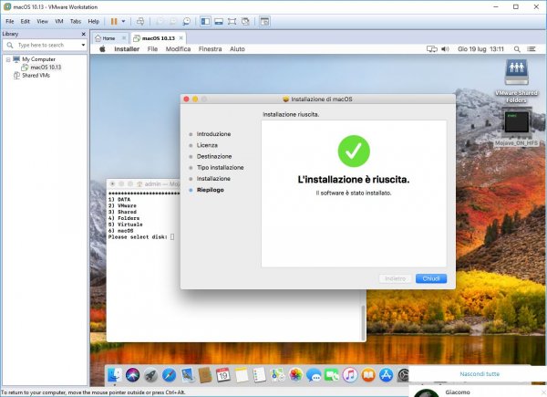Screen dimensions: 547x397
Task: Open the Finestra menu
Action: coord(210,49)
